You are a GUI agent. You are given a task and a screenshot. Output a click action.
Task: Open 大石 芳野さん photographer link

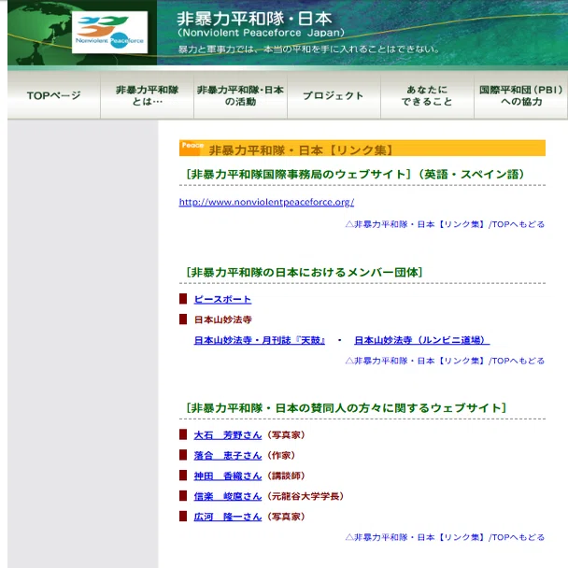228,435
